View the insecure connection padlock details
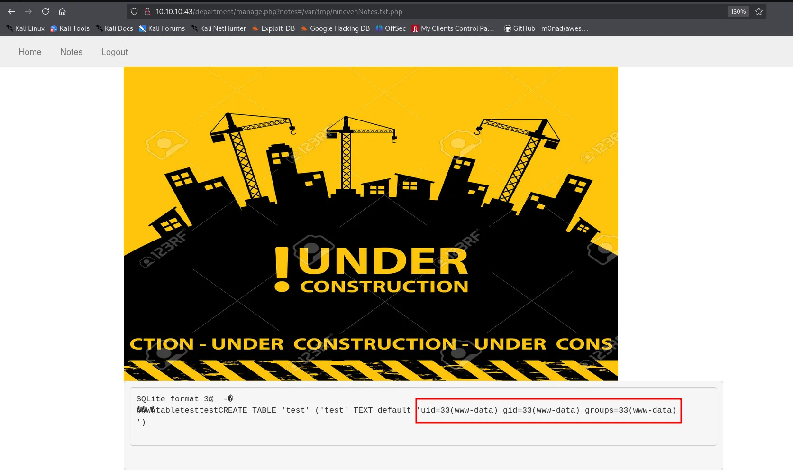Image resolution: width=793 pixels, height=472 pixels. (x=147, y=11)
